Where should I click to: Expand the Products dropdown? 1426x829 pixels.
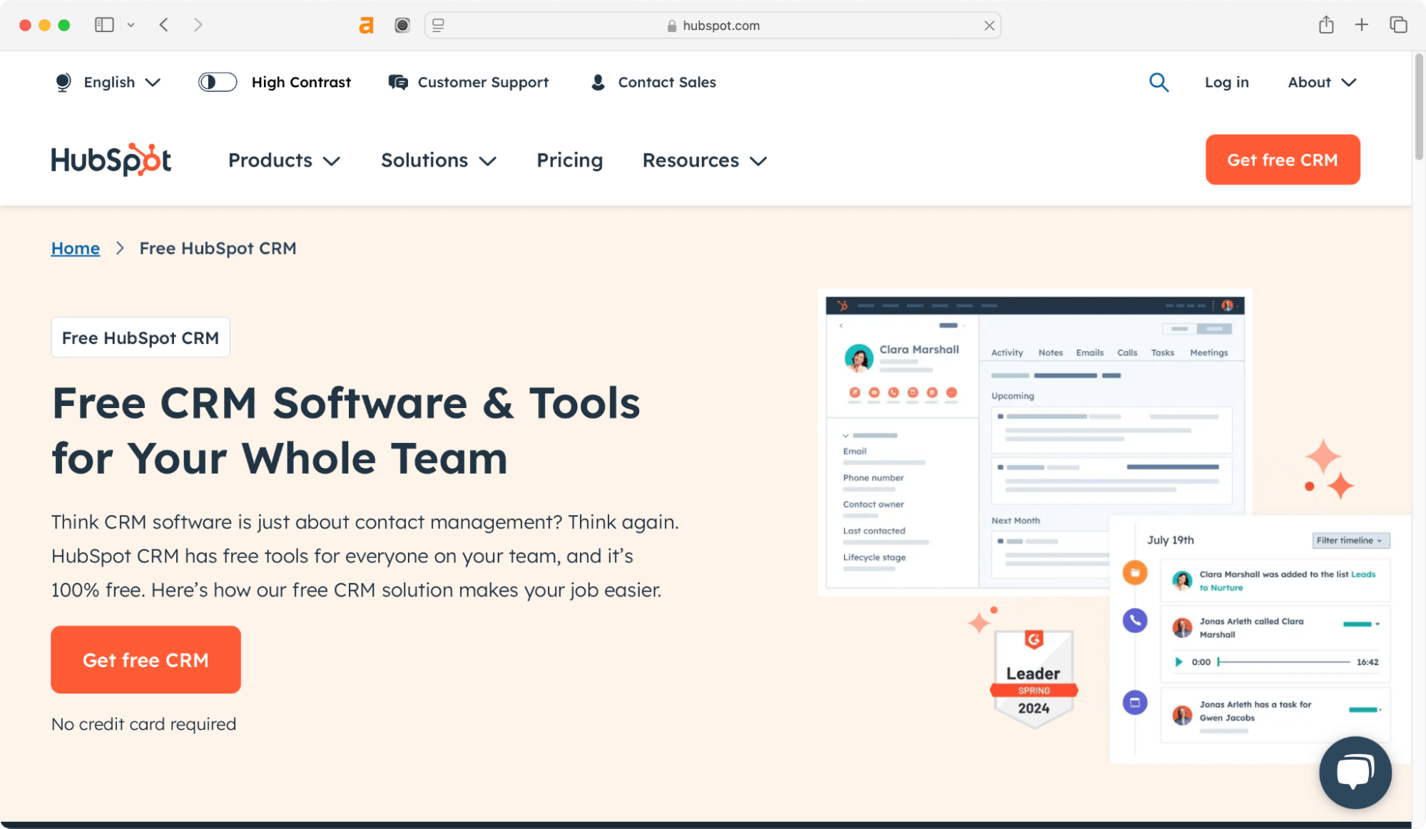coord(283,160)
